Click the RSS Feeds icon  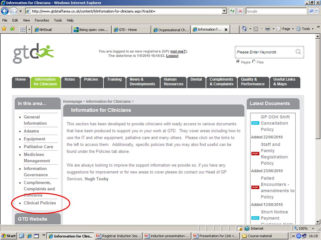pos(256,29)
